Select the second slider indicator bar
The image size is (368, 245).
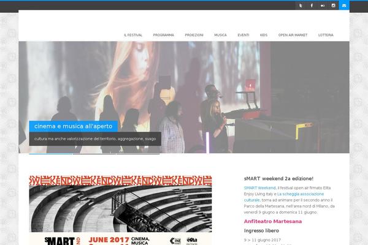(94, 154)
